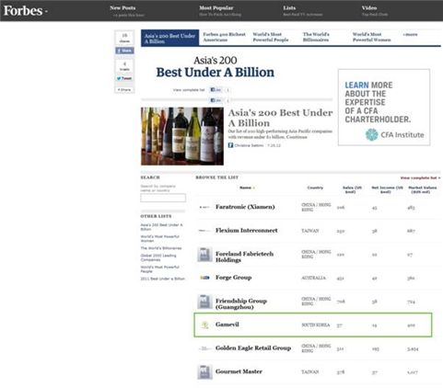Open 2011 Best Under a Billion sidebar link

point(163,279)
